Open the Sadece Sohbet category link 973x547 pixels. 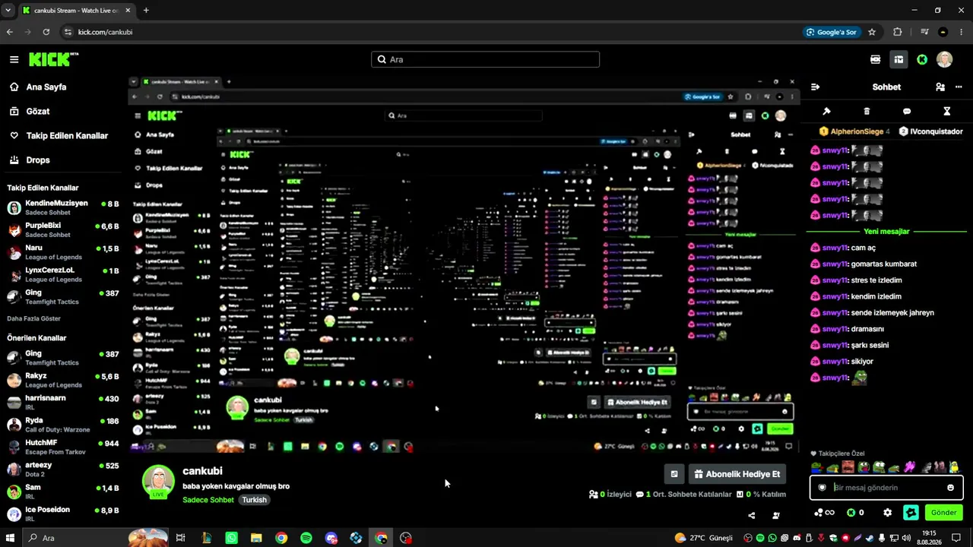pos(208,500)
